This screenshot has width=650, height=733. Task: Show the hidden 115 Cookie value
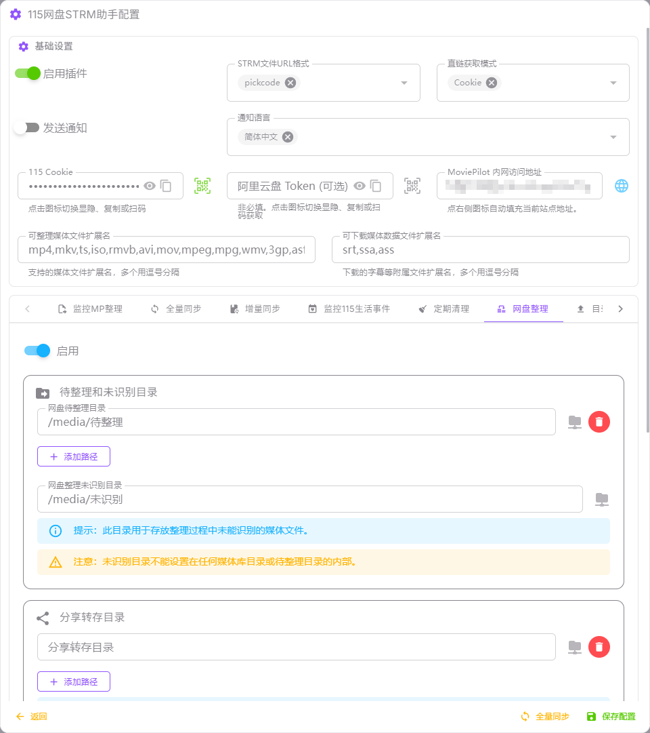pos(150,186)
